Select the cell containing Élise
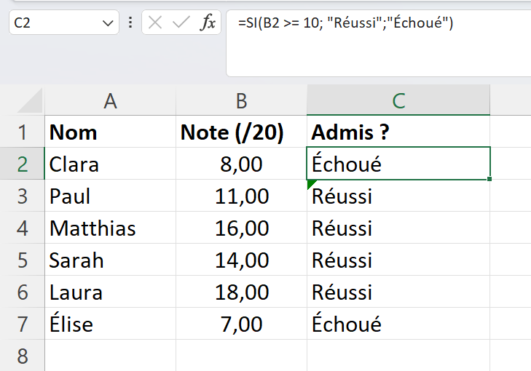This screenshot has height=371, width=531. click(111, 324)
